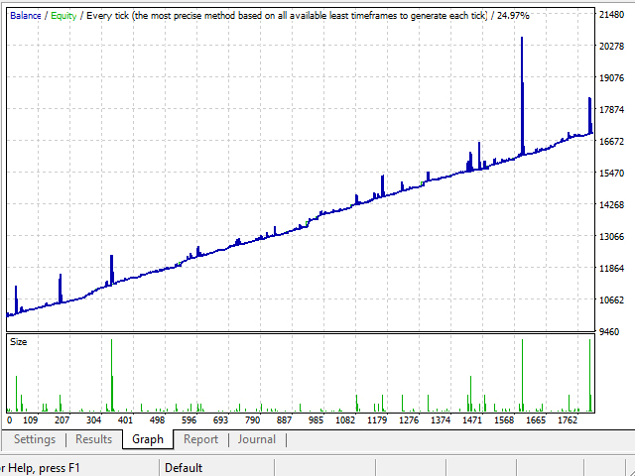Open the Report tab
Viewport: 635px width, 476px height.
[x=200, y=439]
